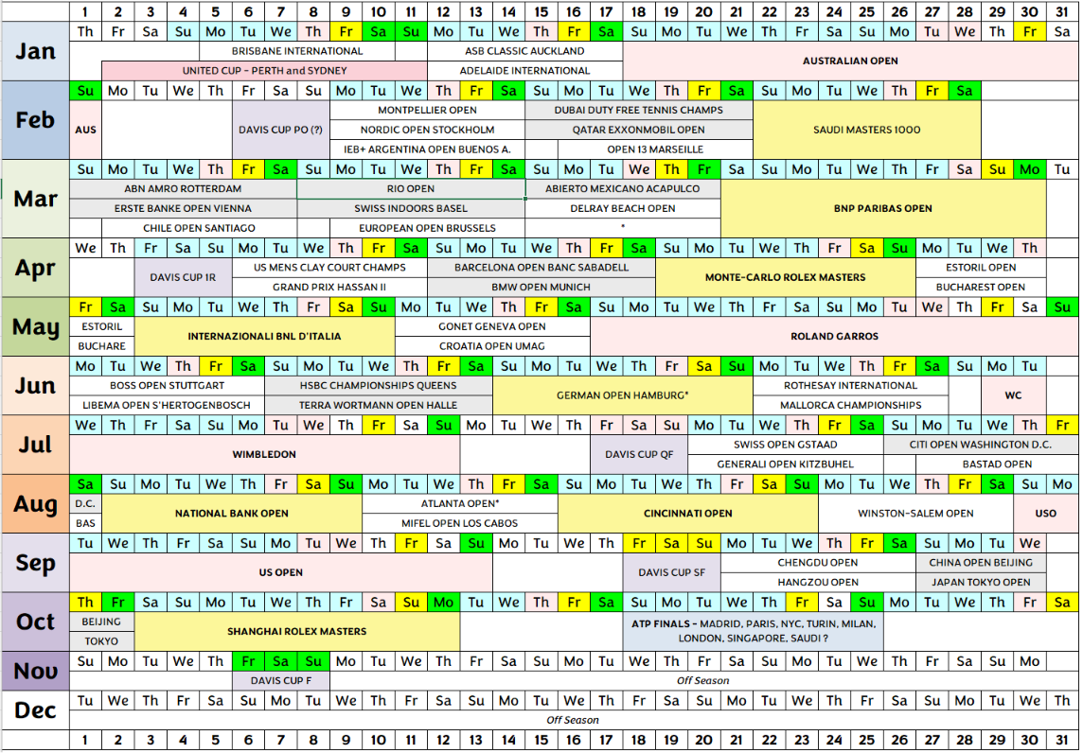Click the MIFEL OPEN LOS CABOS cell
1083x753 pixels.
pos(460,523)
